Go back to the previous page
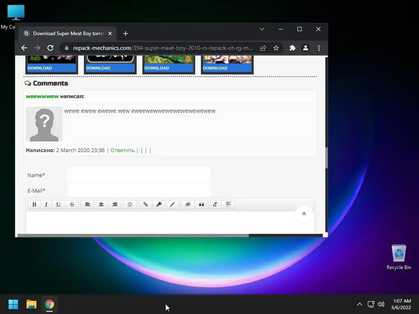 point(24,48)
